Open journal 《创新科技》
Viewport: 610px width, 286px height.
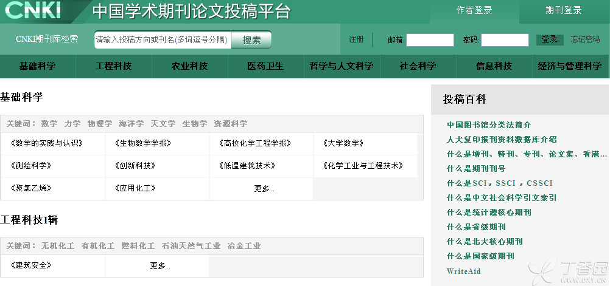tap(135, 166)
